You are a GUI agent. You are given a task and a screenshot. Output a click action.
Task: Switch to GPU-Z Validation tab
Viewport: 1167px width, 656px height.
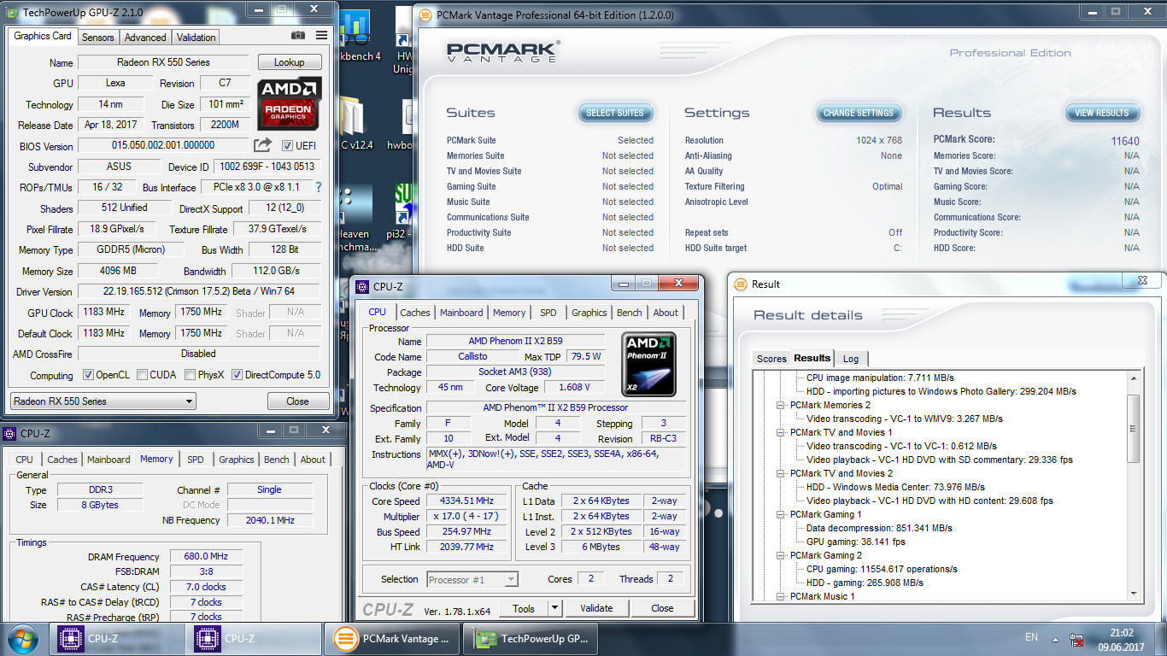point(196,38)
